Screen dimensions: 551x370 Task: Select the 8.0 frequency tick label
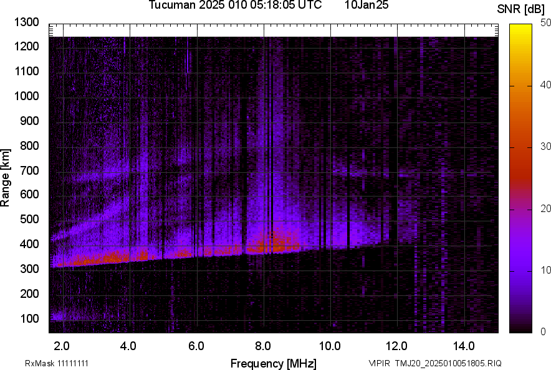point(263,346)
